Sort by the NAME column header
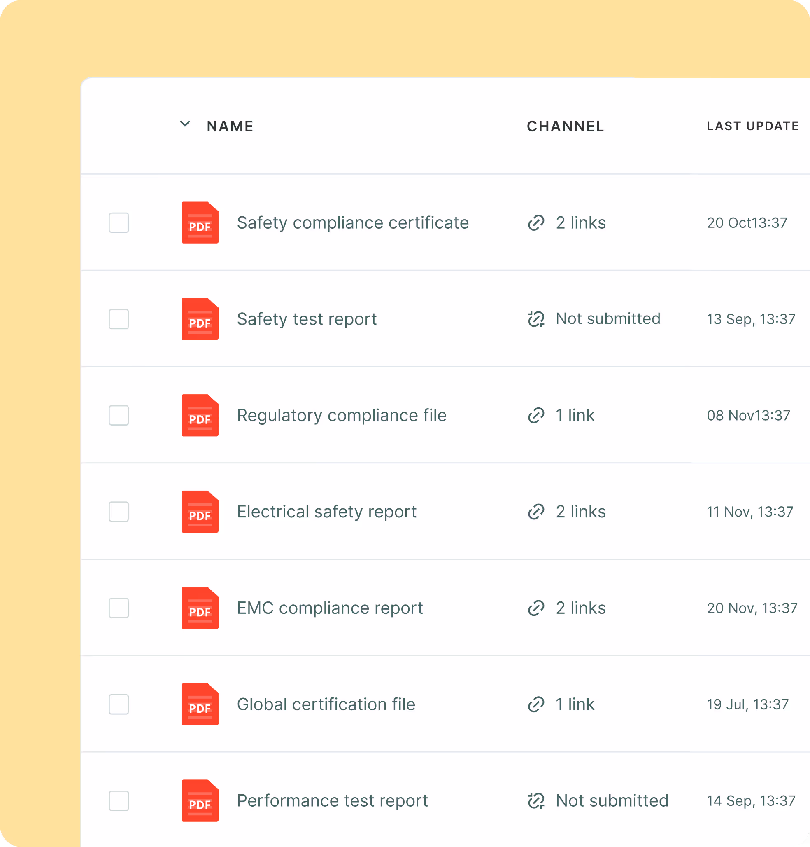 (230, 126)
